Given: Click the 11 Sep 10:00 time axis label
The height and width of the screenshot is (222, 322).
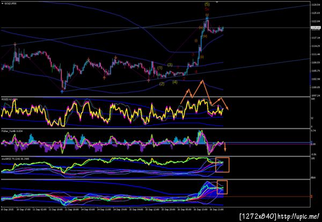Looking at the screenshot, I should (55, 210).
